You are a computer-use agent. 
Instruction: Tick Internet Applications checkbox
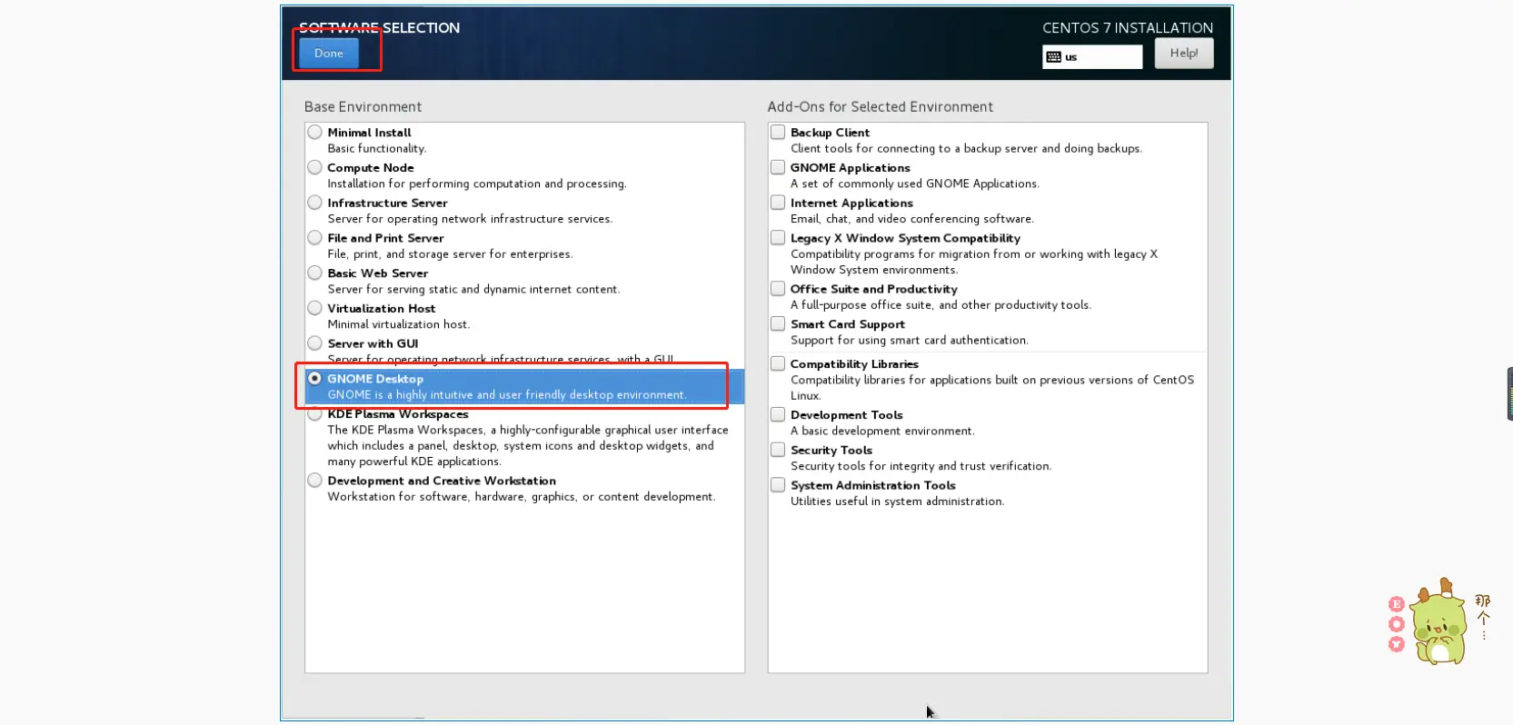[x=778, y=203]
